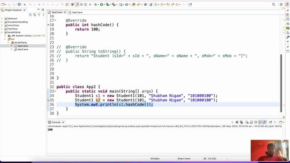The image size is (290, 163).
Task: Expand the ExceptionHandling project
Action: click(x=2, y=22)
